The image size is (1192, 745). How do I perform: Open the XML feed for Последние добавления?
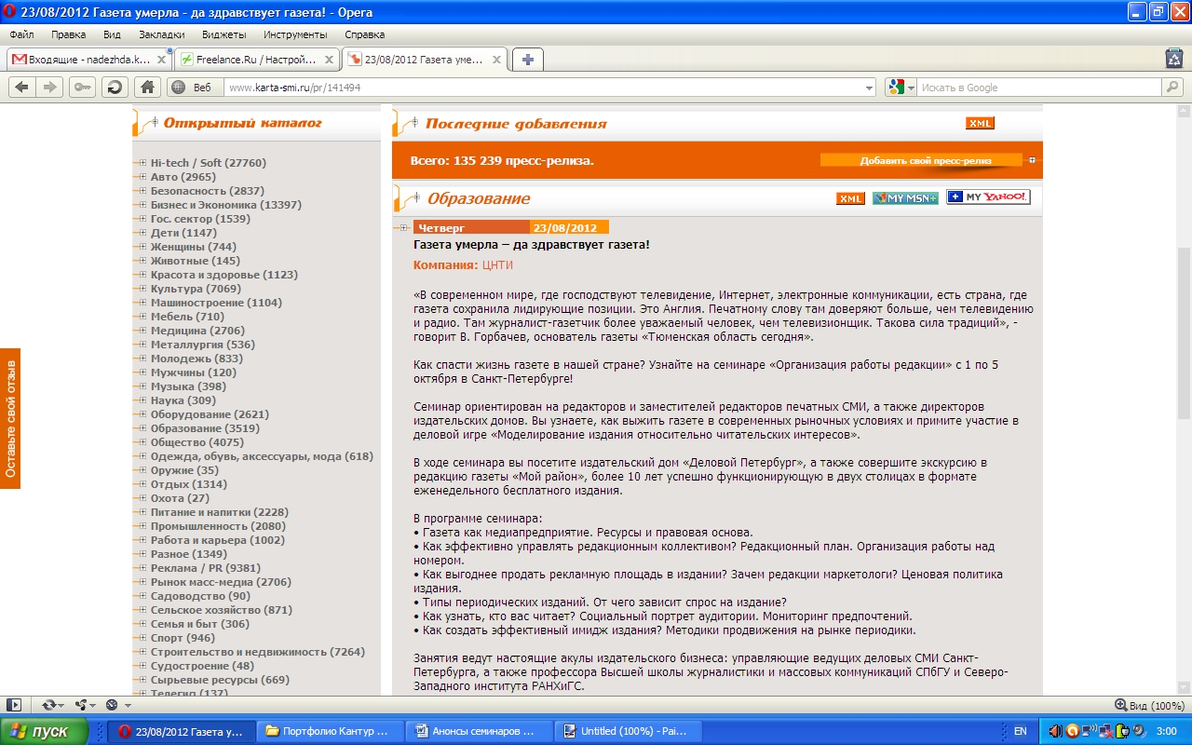coord(980,123)
